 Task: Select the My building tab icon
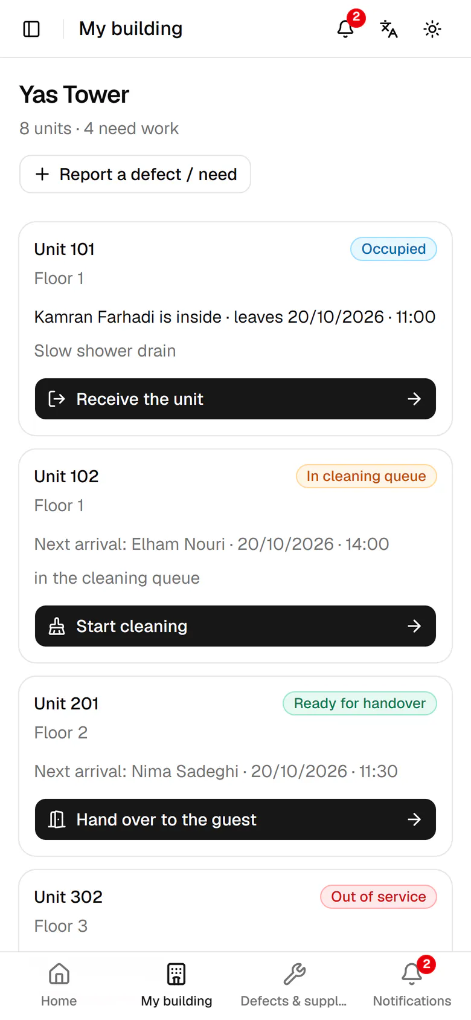point(176,974)
